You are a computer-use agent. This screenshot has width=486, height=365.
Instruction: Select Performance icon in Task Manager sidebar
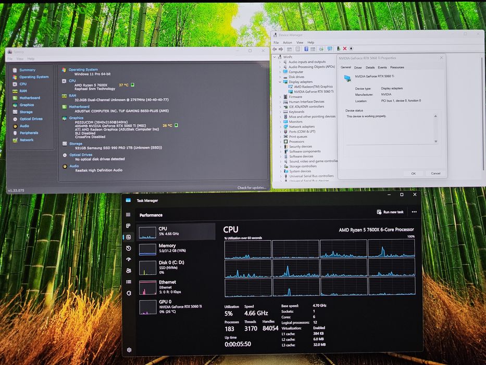(128, 237)
